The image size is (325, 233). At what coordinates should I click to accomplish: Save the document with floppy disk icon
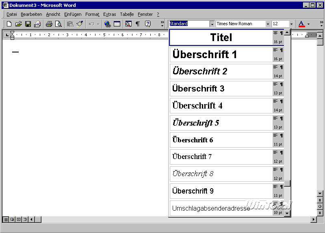[28, 24]
